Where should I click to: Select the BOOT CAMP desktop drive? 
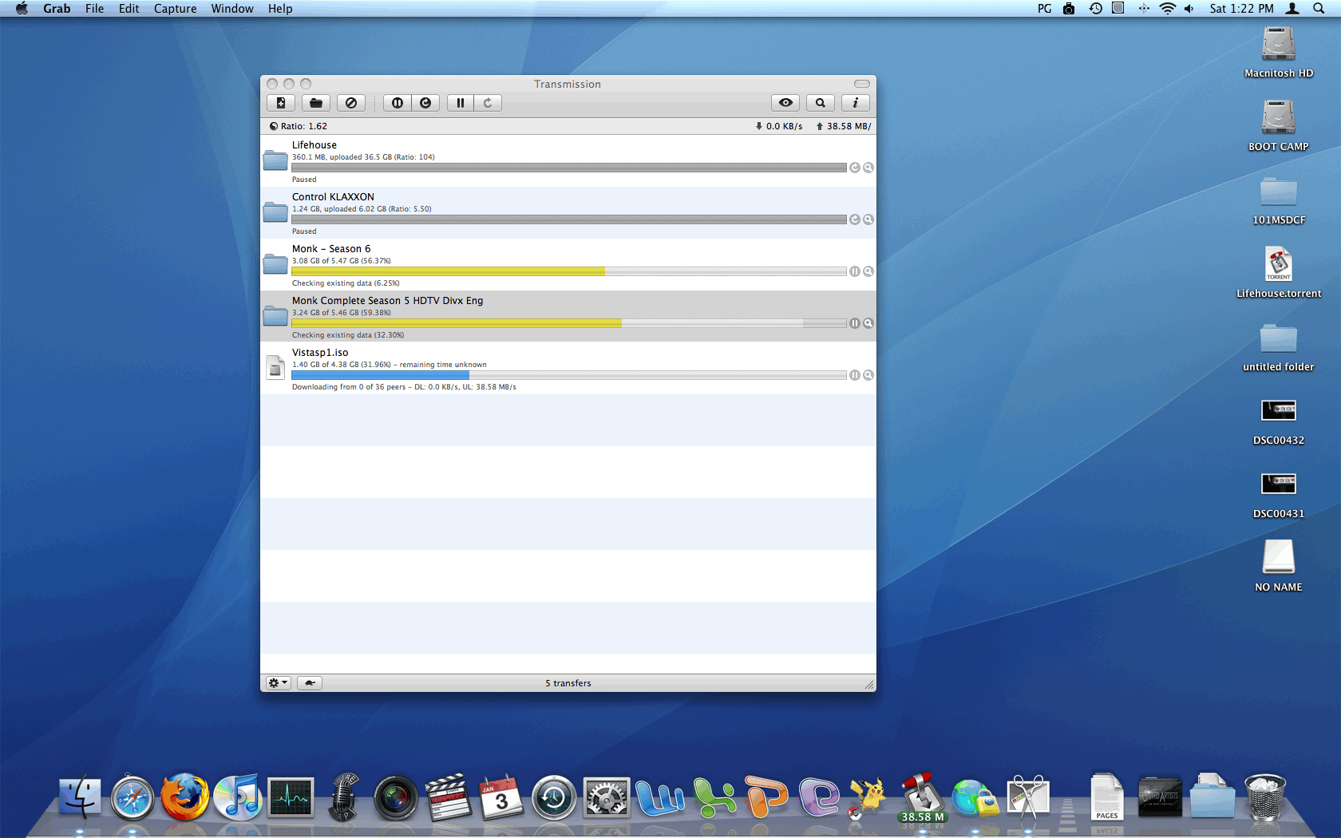[x=1279, y=126]
